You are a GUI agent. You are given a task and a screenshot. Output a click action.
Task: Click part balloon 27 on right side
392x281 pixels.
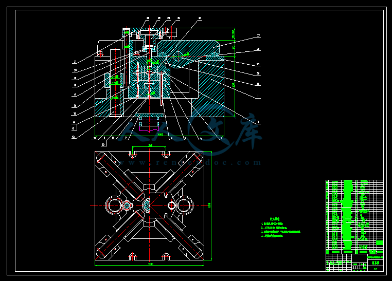click(x=258, y=35)
